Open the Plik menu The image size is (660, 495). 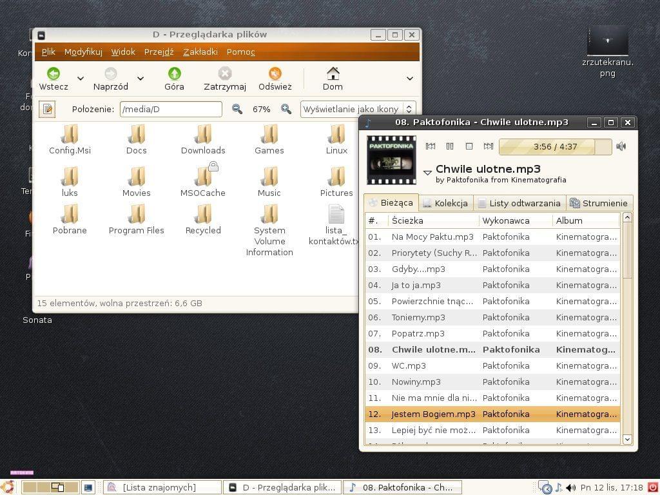[x=48, y=52]
